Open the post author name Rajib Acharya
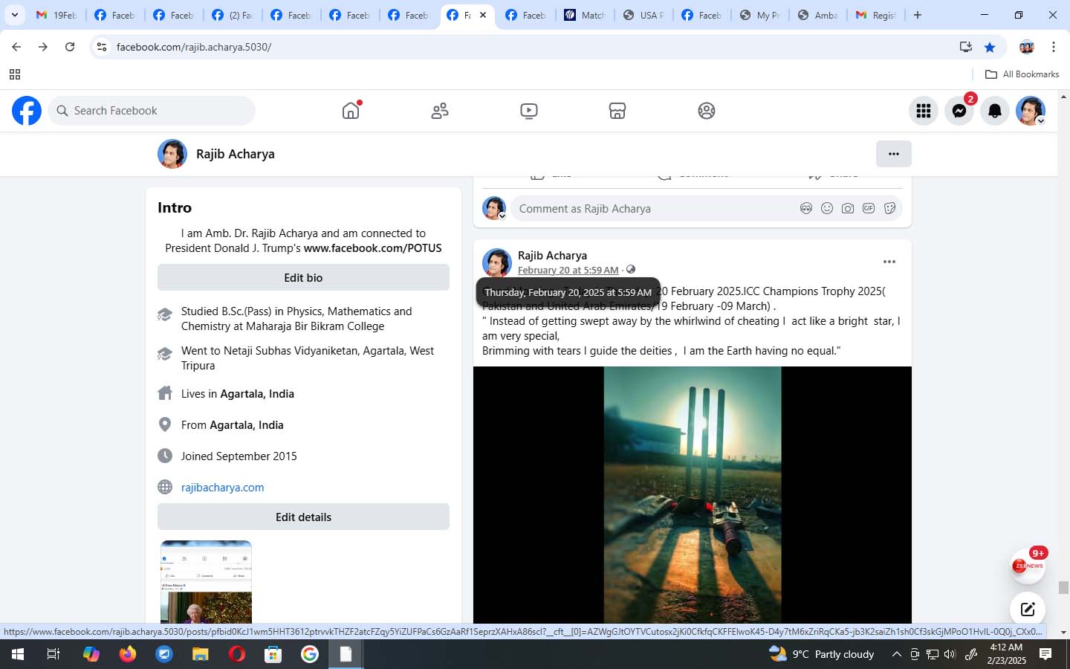 [552, 255]
